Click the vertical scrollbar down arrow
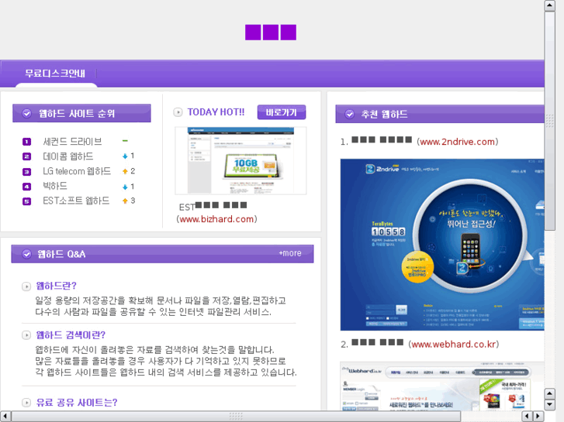 click(549, 405)
